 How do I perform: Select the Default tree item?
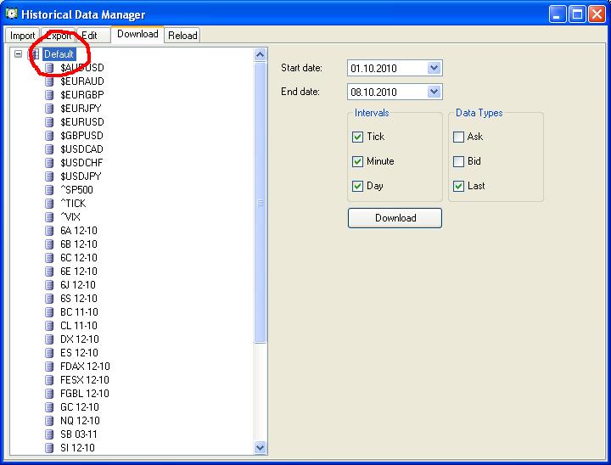[x=59, y=53]
